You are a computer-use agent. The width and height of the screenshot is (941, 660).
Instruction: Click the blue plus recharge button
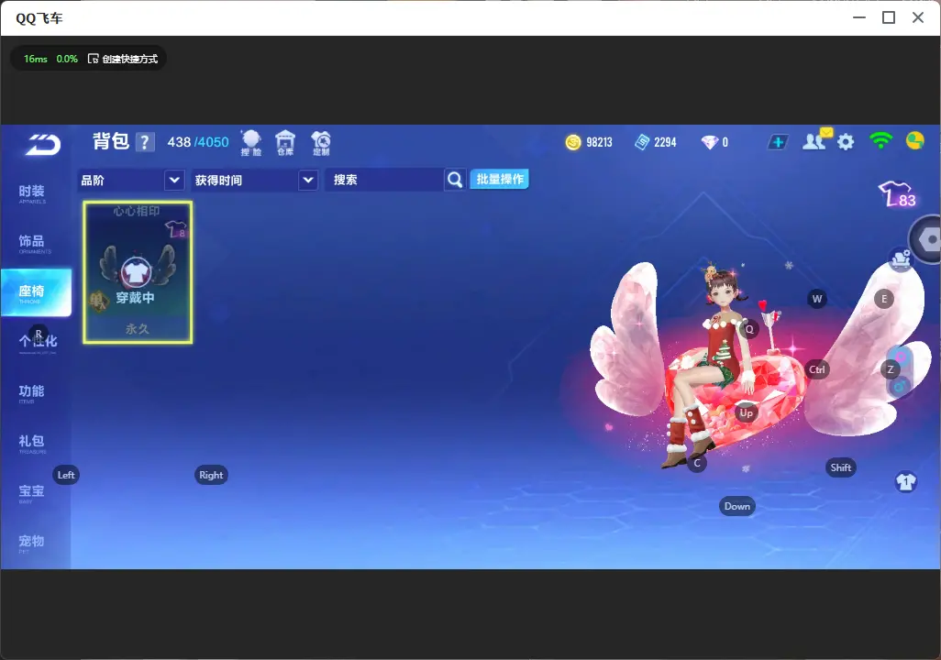[778, 142]
